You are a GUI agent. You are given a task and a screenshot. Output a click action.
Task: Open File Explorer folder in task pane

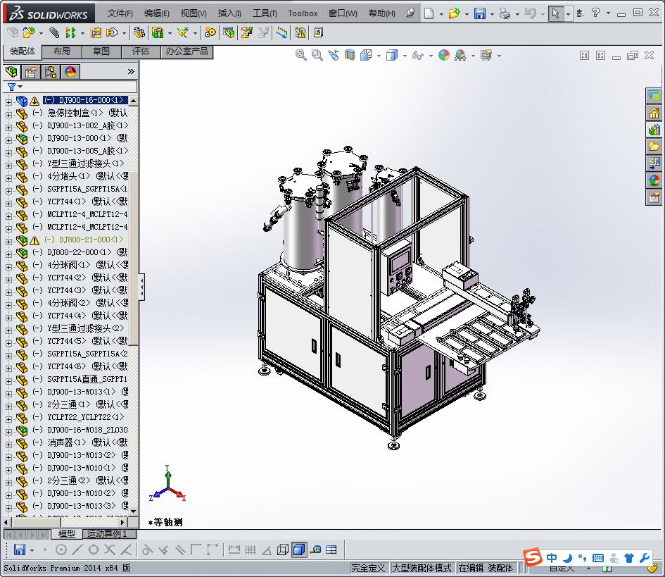654,147
